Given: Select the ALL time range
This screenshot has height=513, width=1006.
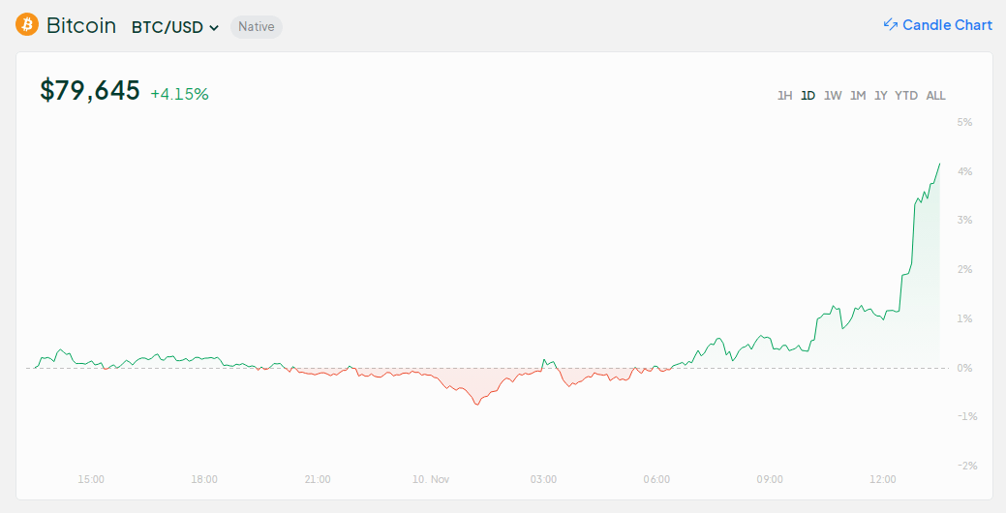Looking at the screenshot, I should (x=935, y=96).
